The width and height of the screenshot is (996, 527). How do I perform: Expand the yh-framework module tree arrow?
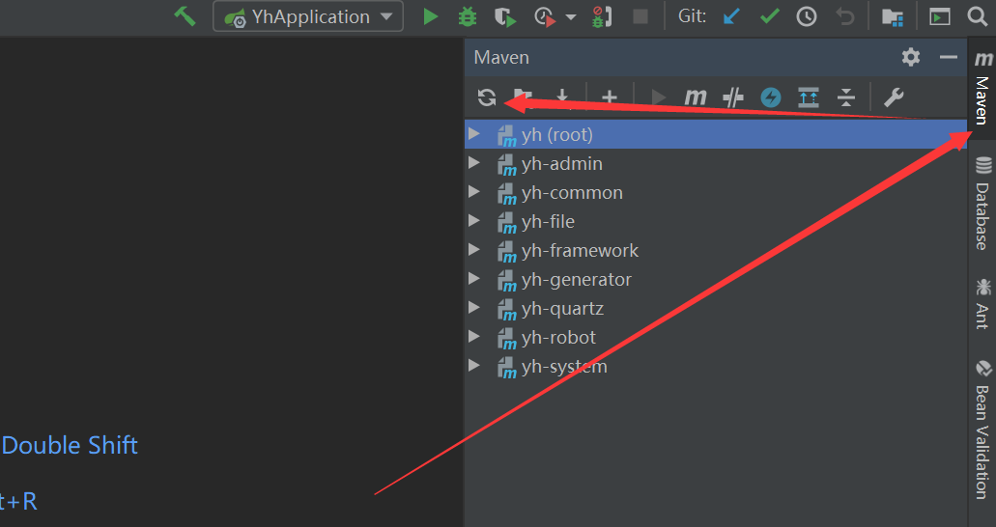pos(474,250)
